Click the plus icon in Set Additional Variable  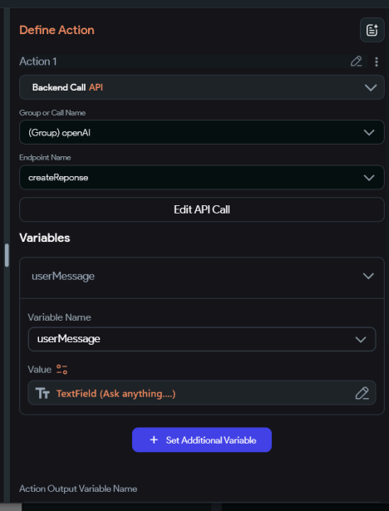coord(154,440)
